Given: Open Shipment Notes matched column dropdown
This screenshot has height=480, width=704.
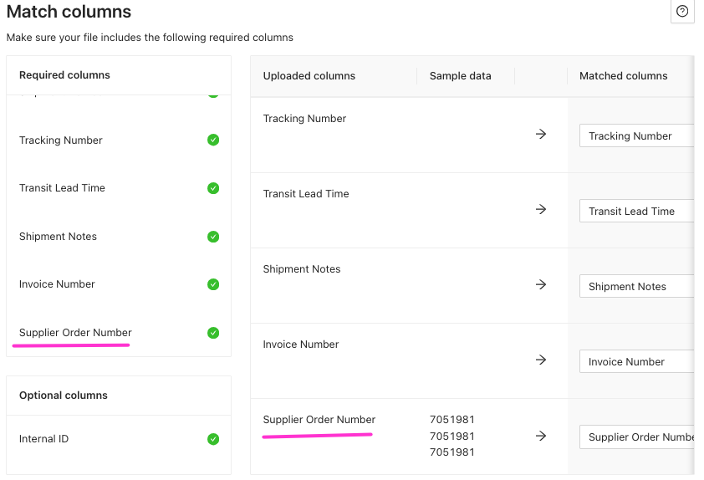Looking at the screenshot, I should 636,287.
